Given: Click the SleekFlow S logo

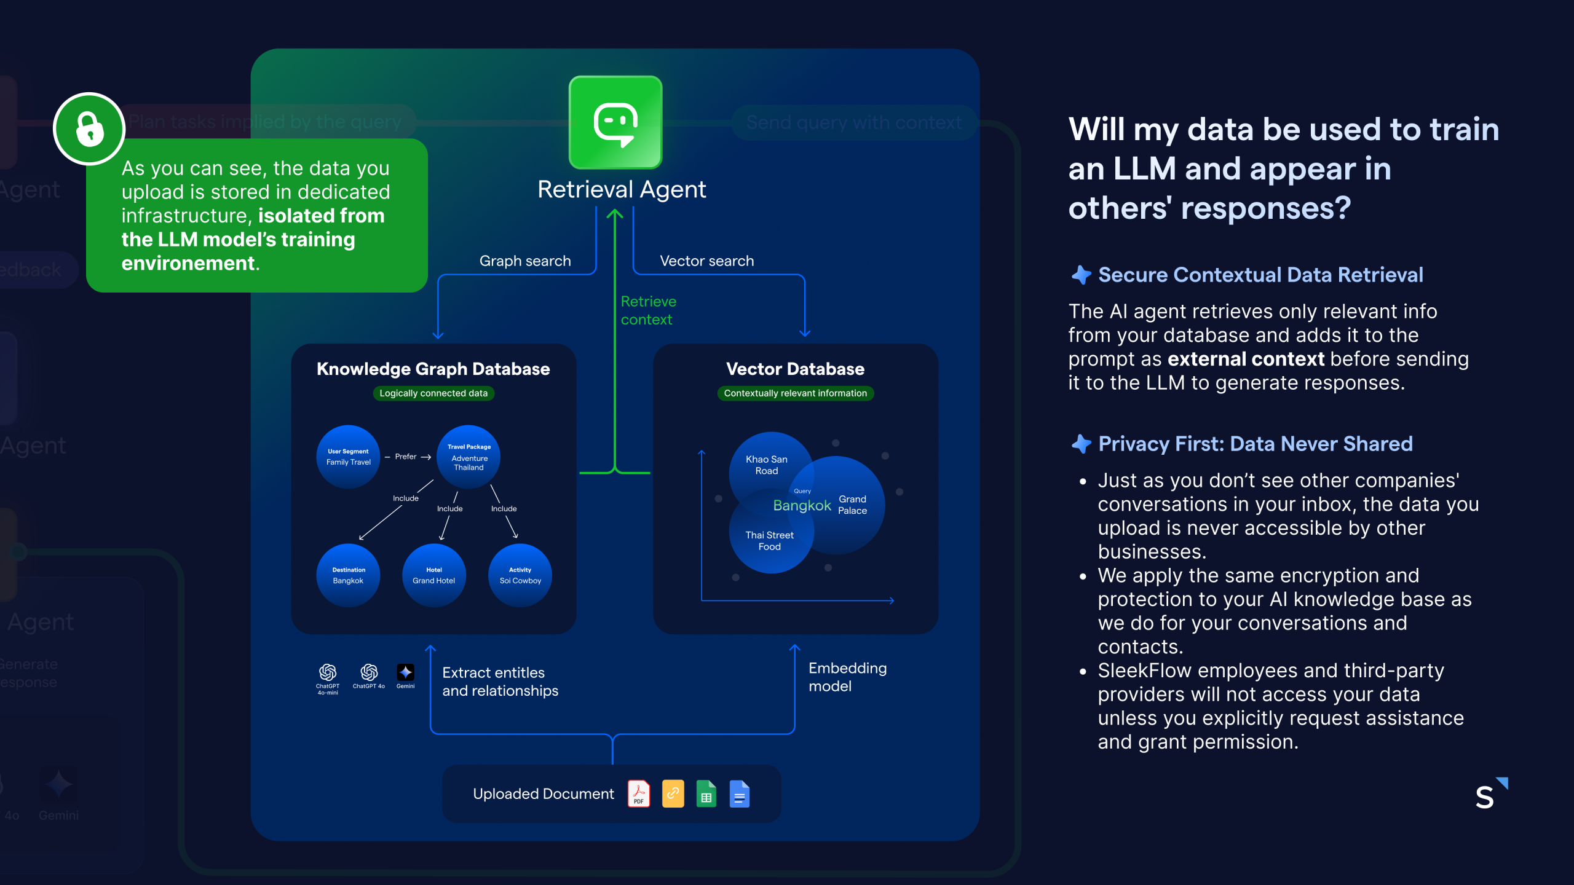Looking at the screenshot, I should (x=1492, y=793).
